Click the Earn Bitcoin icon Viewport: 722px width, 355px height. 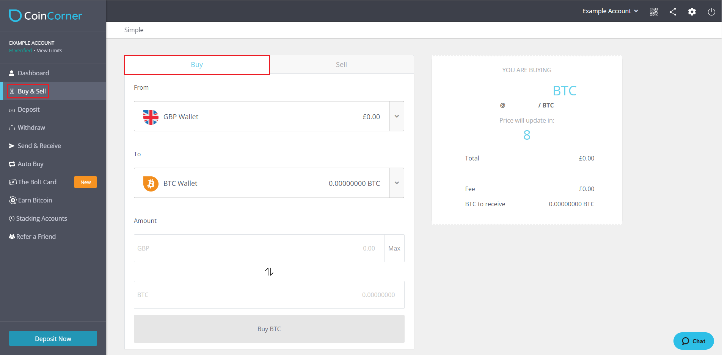[x=13, y=200]
